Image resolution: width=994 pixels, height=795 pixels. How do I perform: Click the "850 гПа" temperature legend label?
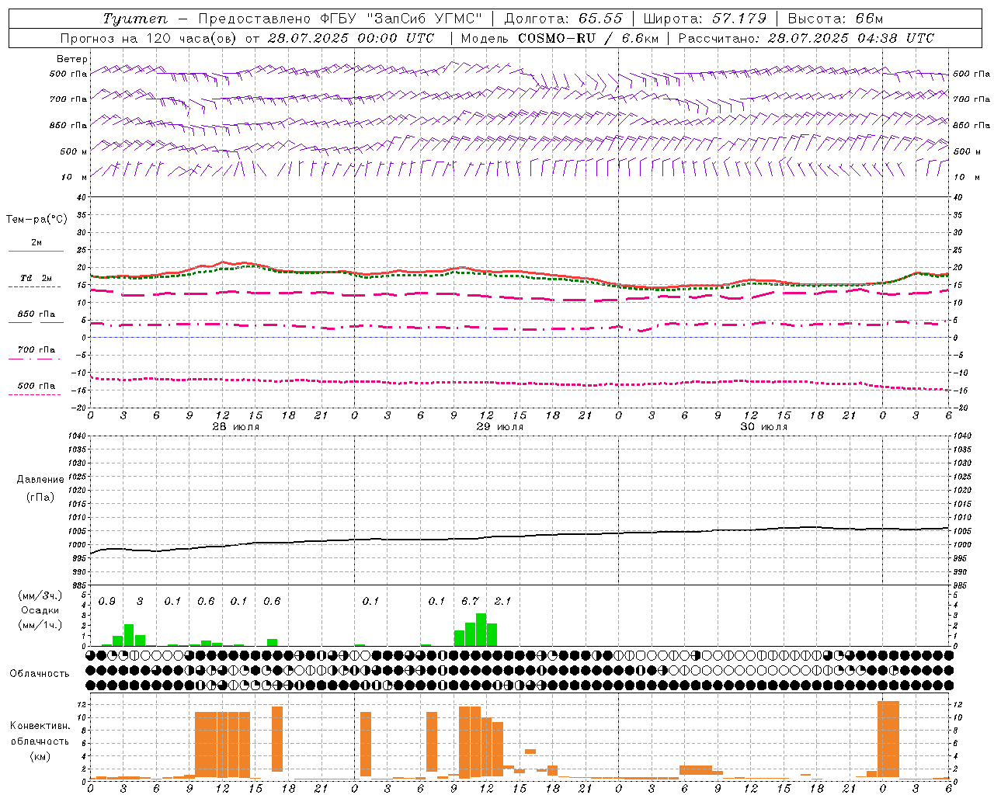click(36, 314)
